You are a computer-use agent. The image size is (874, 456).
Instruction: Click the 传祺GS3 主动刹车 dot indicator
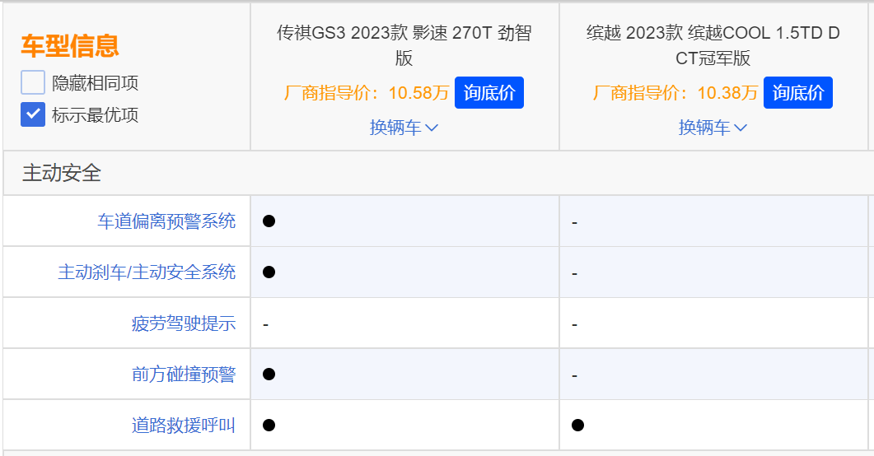coord(269,272)
